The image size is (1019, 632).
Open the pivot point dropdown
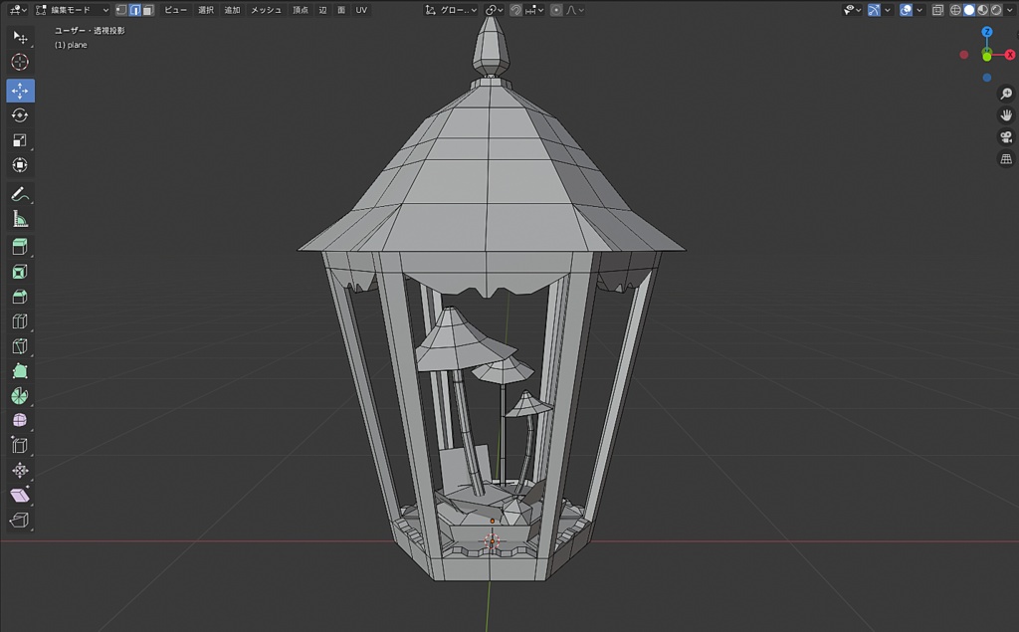[494, 10]
